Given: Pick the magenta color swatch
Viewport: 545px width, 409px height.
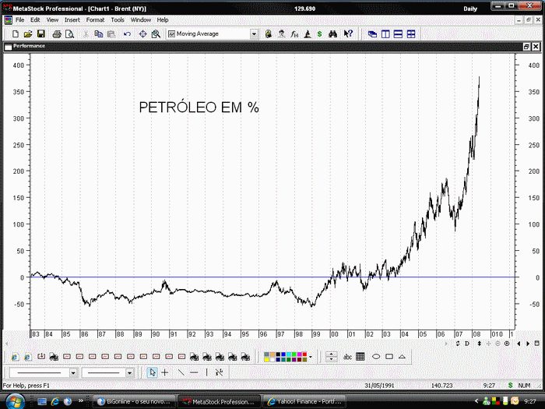Looking at the screenshot, I should point(299,354).
